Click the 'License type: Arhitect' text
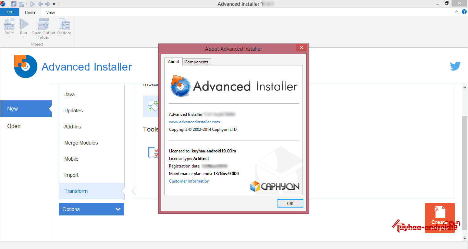Viewport: 468px width, 249px height. point(189,159)
